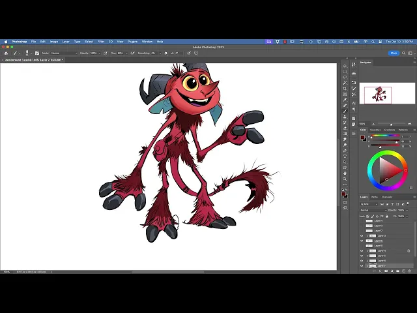Select the Move tool
The image size is (417, 313).
[345, 66]
